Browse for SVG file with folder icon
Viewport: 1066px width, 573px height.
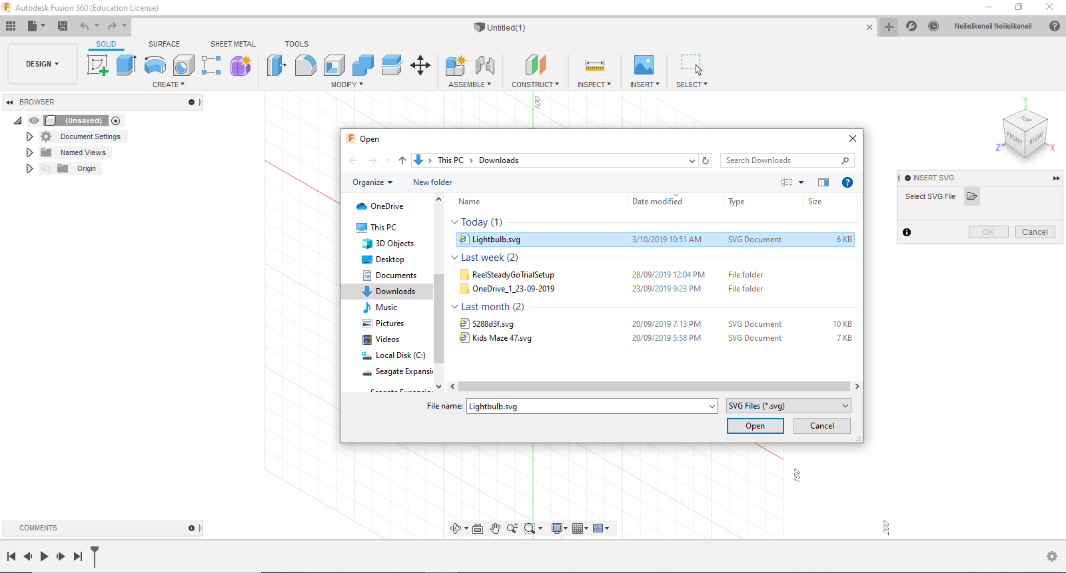[972, 196]
